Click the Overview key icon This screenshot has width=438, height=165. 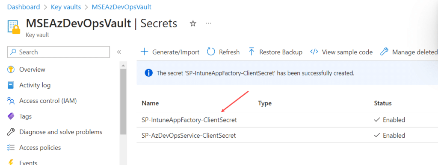[11, 69]
